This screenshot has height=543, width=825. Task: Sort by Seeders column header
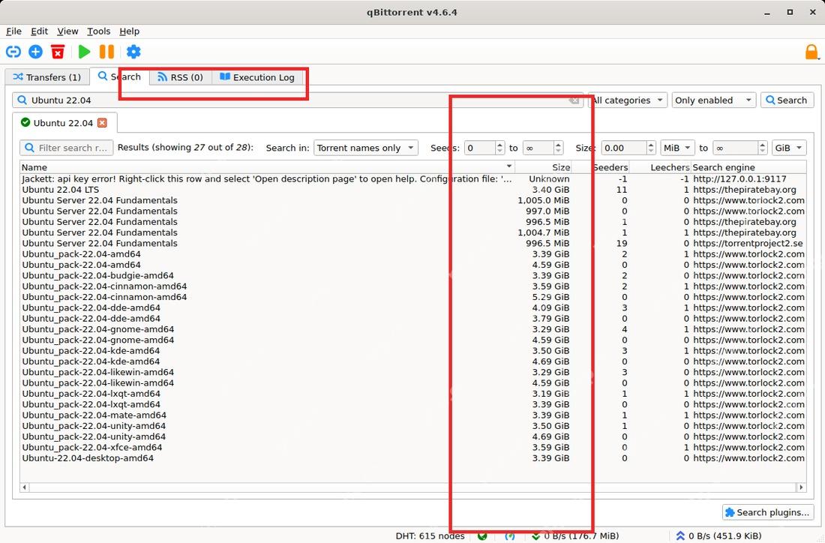point(600,167)
